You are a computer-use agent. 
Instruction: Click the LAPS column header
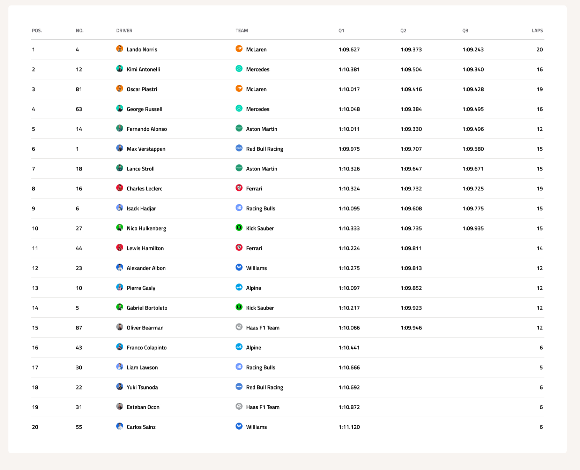pyautogui.click(x=537, y=31)
